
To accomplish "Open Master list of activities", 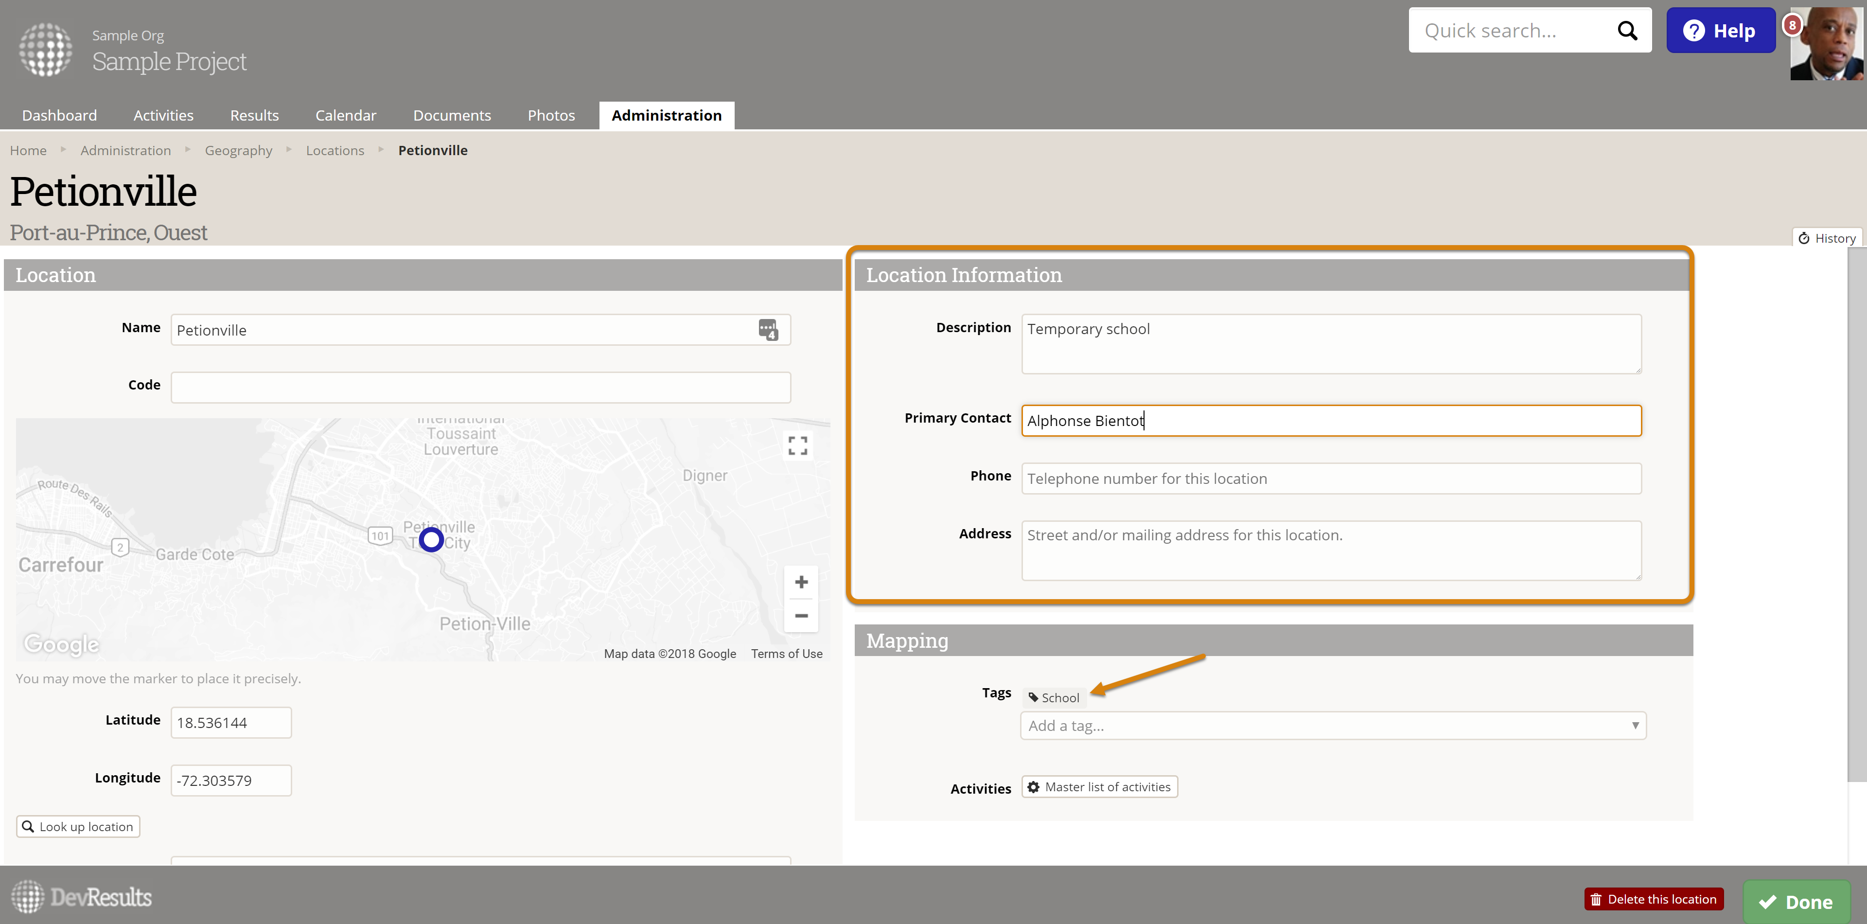I will 1099,787.
